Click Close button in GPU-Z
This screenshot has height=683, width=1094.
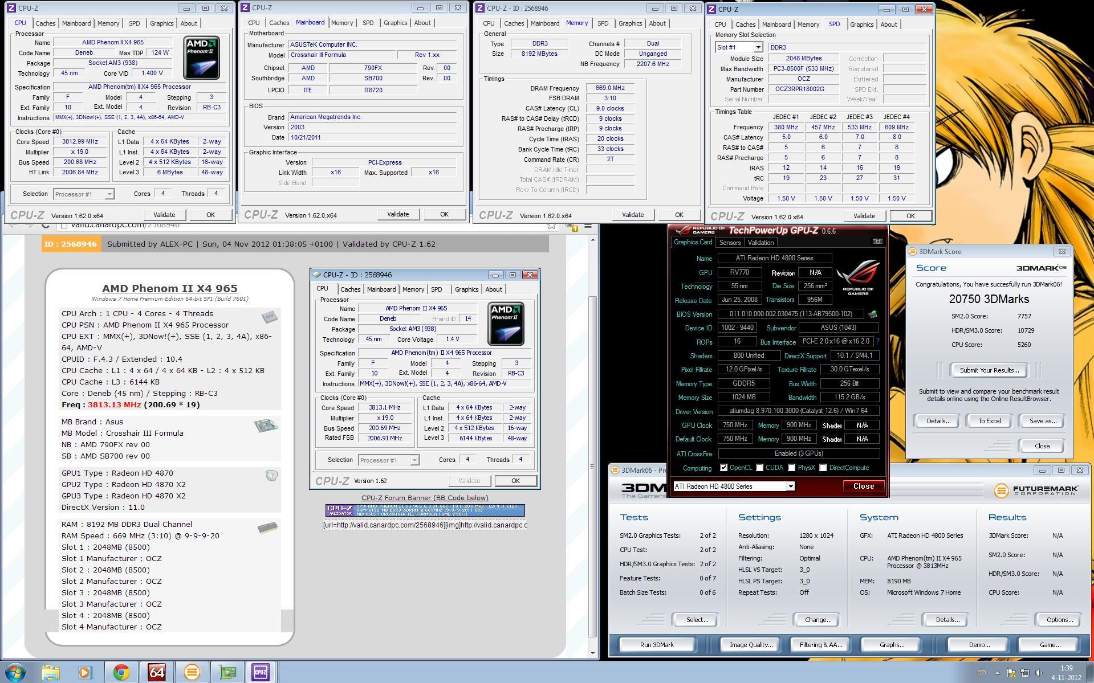pyautogui.click(x=863, y=486)
